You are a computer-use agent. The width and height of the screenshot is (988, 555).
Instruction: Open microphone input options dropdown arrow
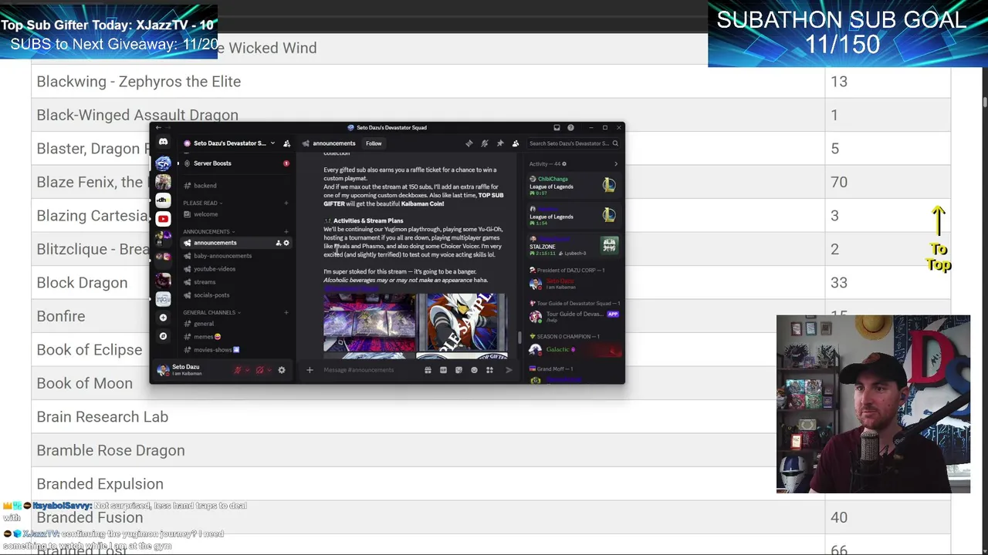(247, 370)
